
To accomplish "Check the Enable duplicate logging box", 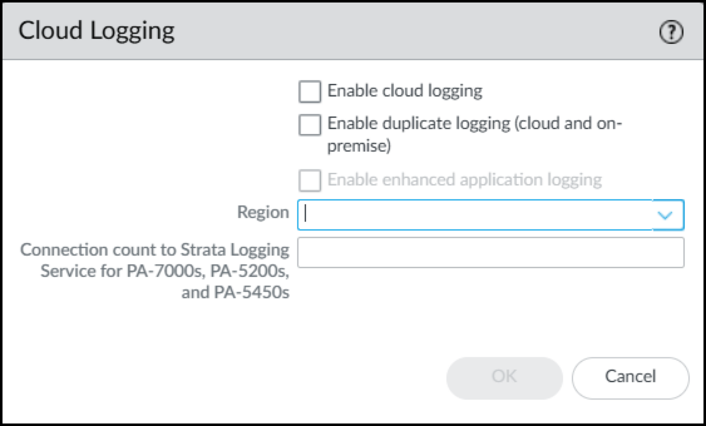I will [309, 125].
